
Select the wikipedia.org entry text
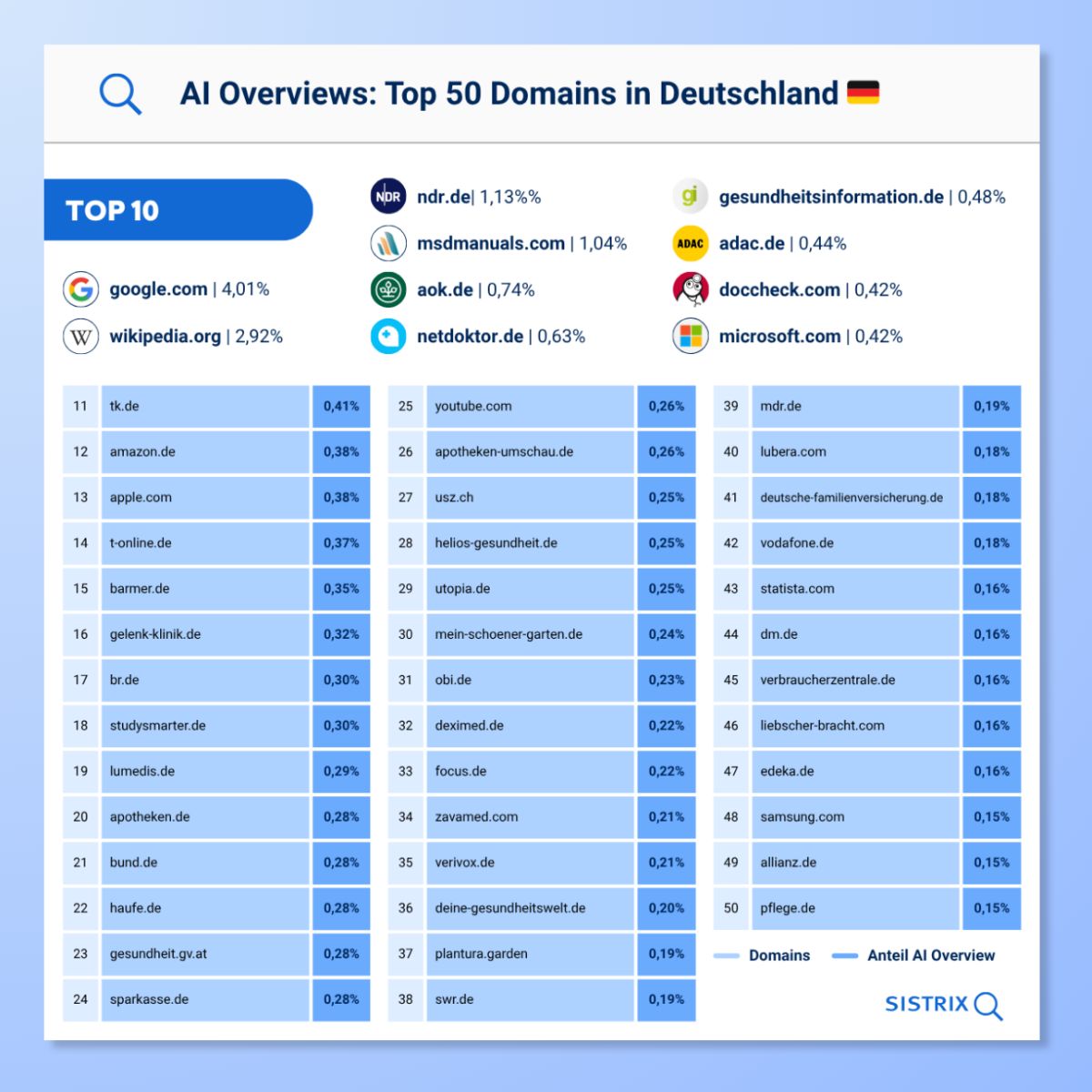click(x=196, y=336)
